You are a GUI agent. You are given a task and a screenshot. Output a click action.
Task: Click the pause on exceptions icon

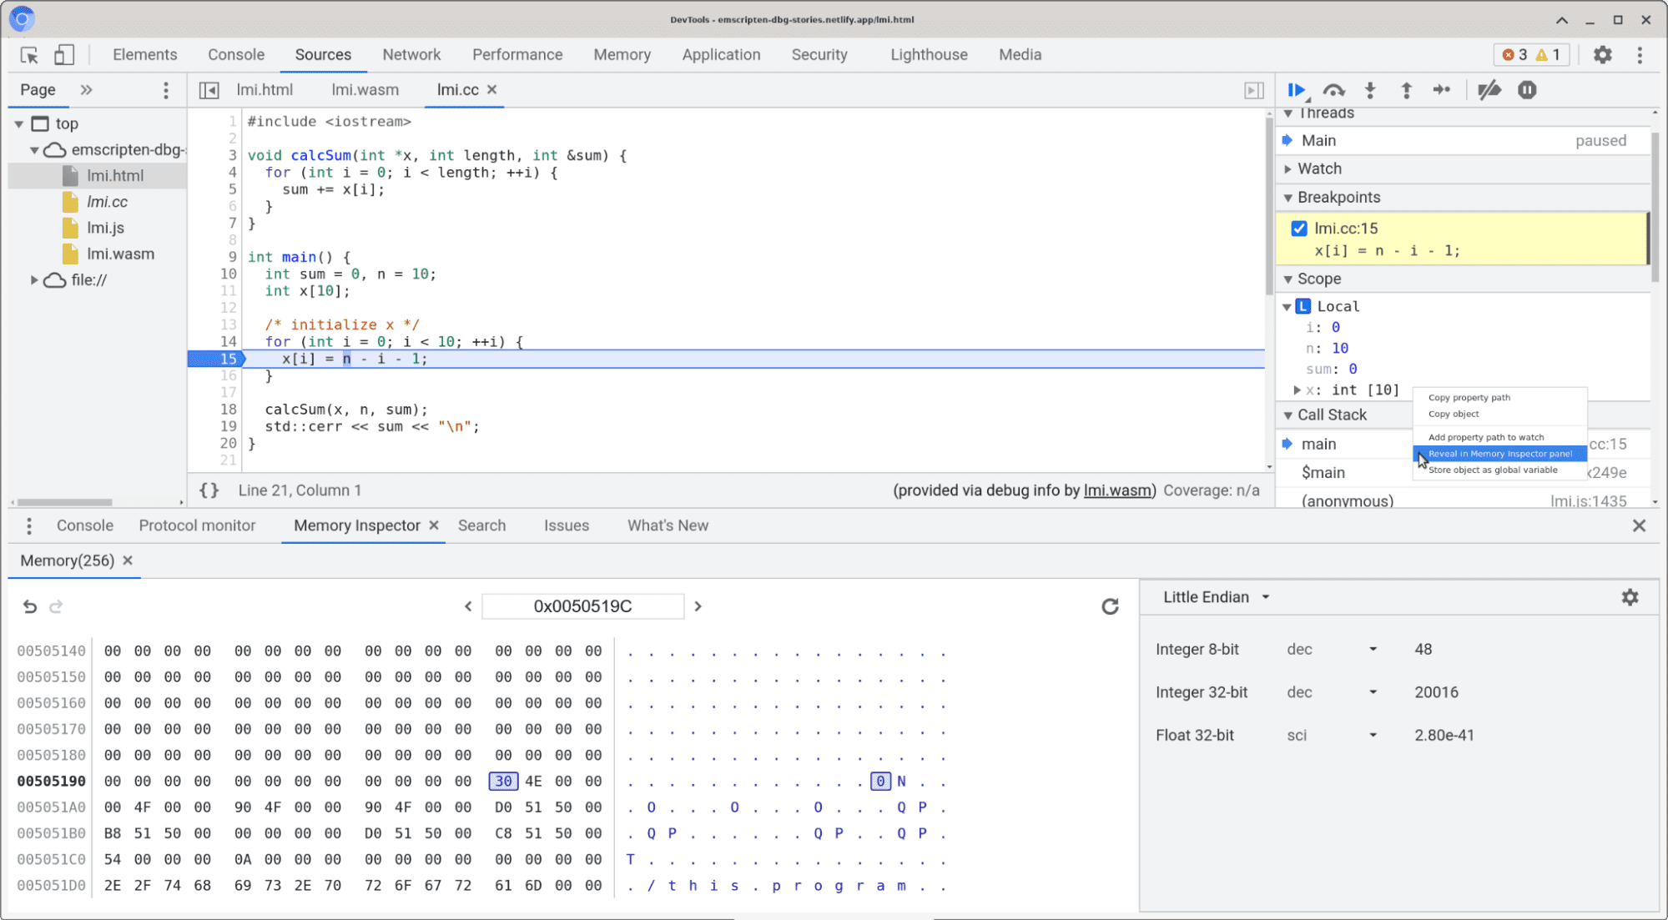click(1528, 89)
